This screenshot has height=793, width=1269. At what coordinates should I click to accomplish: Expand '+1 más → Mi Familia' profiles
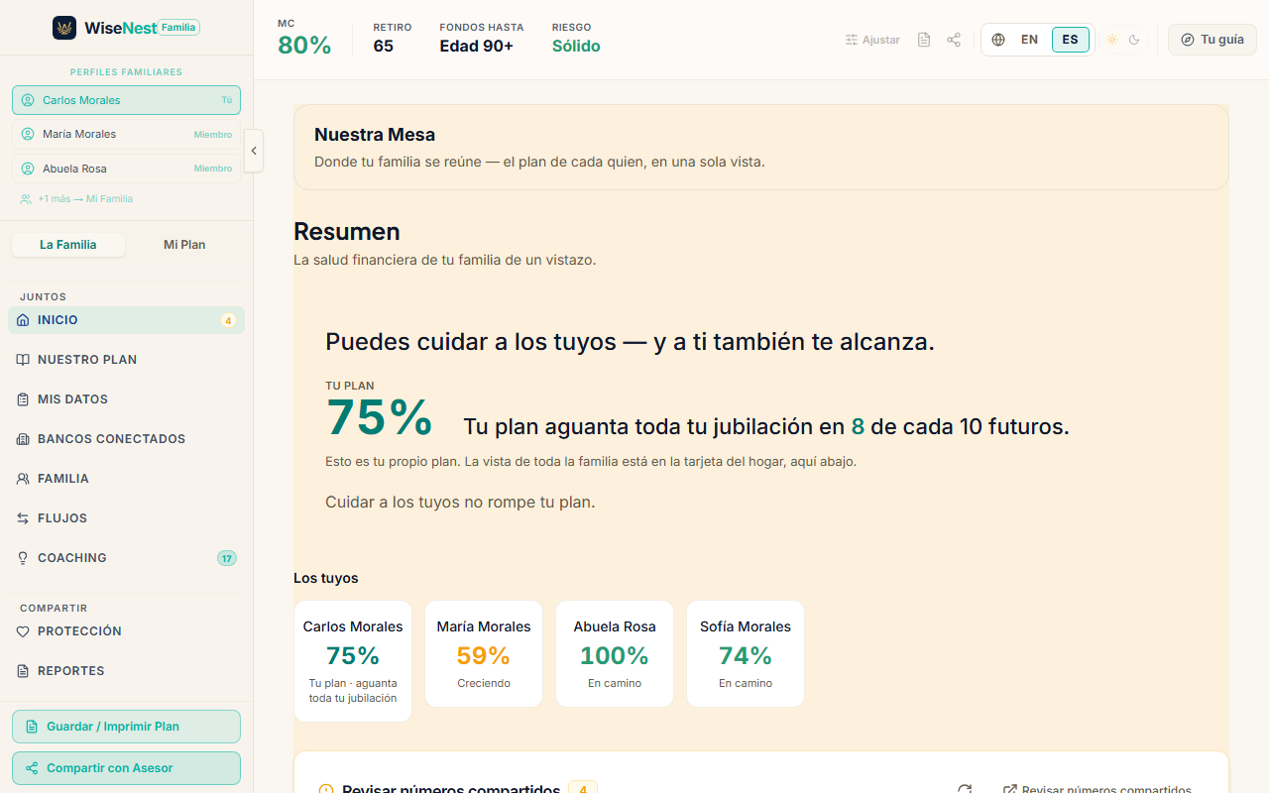(x=76, y=199)
